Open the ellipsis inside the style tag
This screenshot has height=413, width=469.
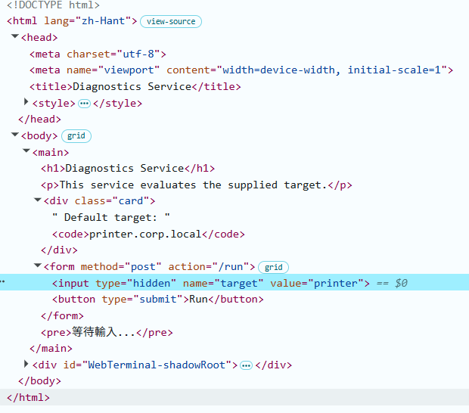[84, 104]
